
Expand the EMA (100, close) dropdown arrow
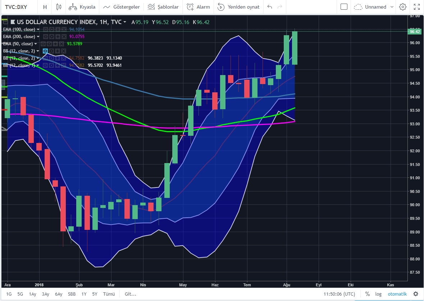click(38, 29)
